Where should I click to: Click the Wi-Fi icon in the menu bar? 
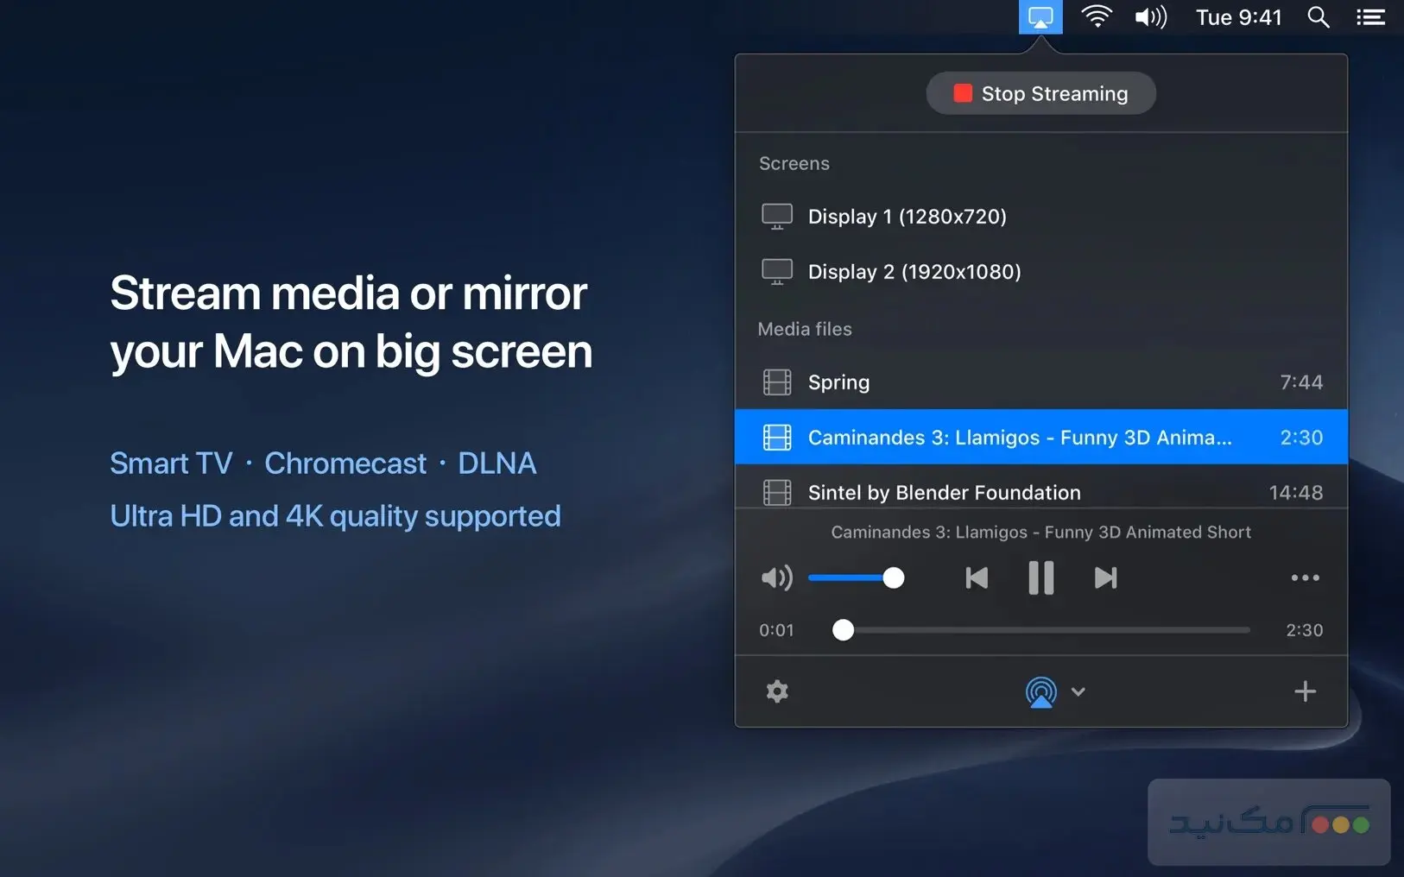pyautogui.click(x=1097, y=16)
